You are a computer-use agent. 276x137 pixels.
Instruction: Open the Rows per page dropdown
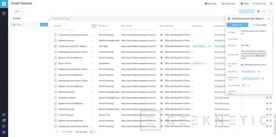93,132
